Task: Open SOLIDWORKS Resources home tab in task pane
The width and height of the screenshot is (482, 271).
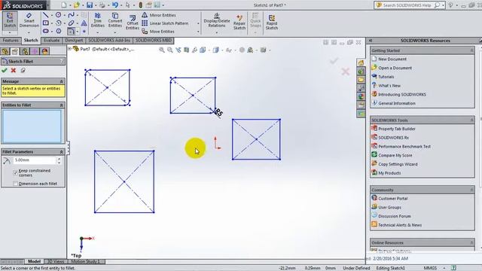Action: point(361,62)
